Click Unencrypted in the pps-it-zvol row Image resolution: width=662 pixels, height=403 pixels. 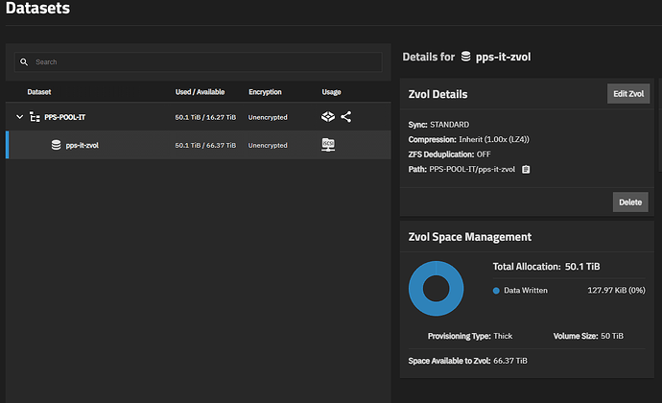pyautogui.click(x=268, y=145)
